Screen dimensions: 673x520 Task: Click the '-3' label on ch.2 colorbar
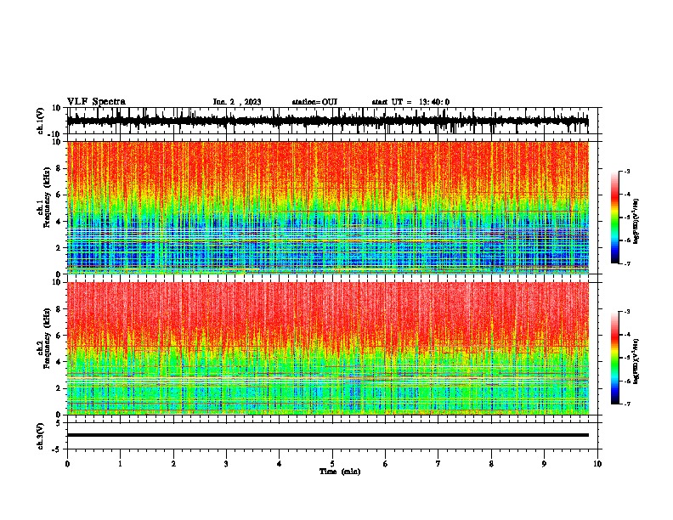pyautogui.click(x=626, y=312)
